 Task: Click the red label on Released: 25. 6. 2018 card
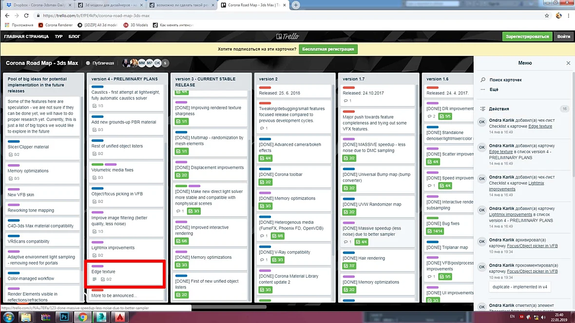265,88
